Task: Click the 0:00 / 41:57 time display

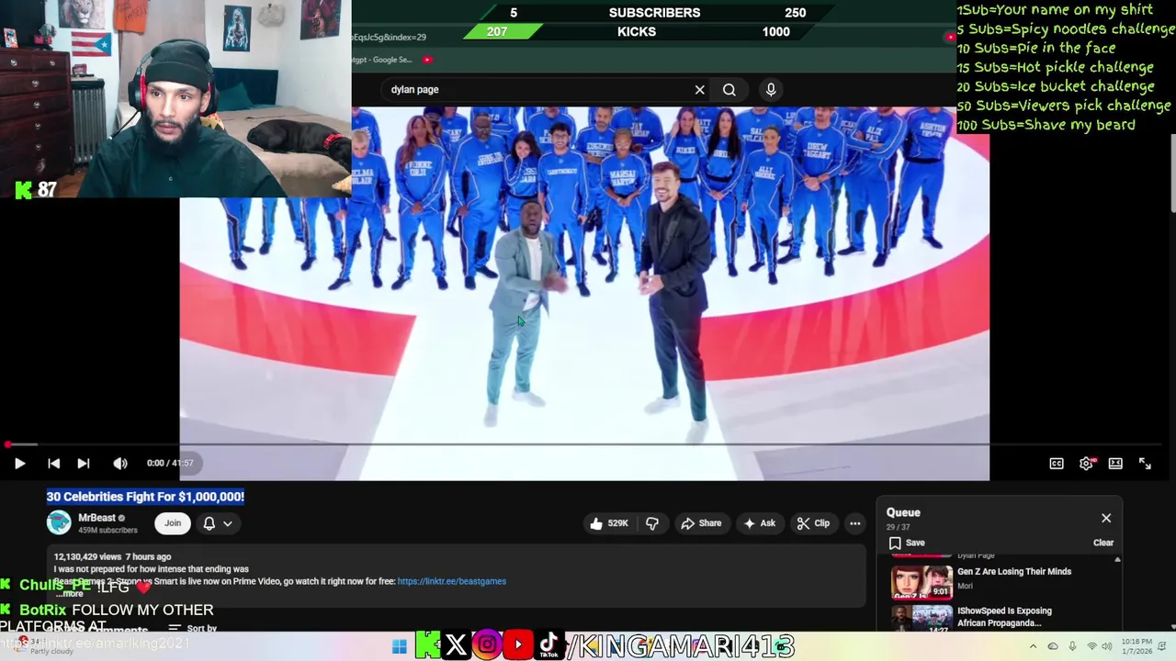Action: tap(170, 463)
